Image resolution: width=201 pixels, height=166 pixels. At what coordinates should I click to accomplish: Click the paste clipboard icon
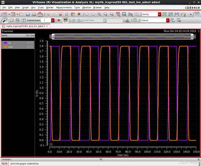pos(73,14)
